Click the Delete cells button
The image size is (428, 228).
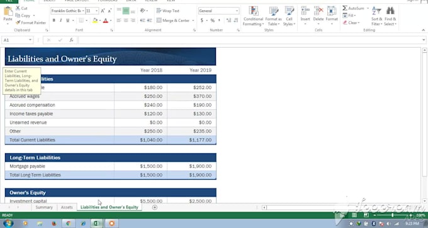pyautogui.click(x=318, y=16)
